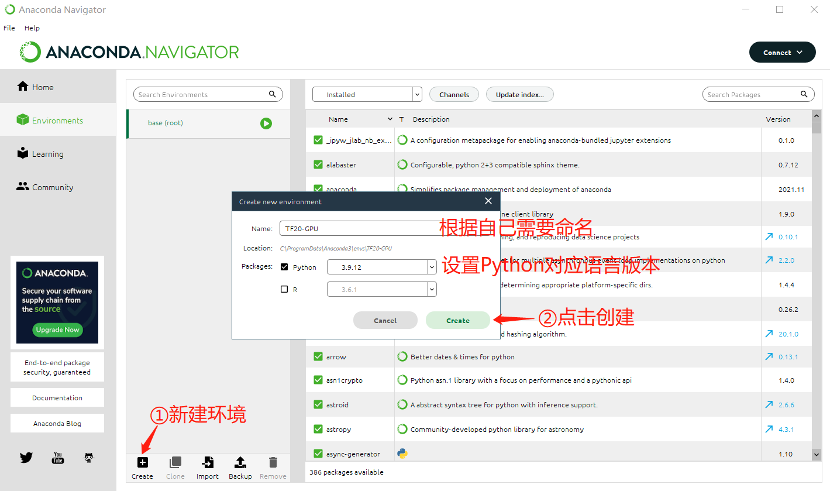The height and width of the screenshot is (491, 830).
Task: Click the upgrade arrow for version 0.10.1
Action: click(769, 237)
